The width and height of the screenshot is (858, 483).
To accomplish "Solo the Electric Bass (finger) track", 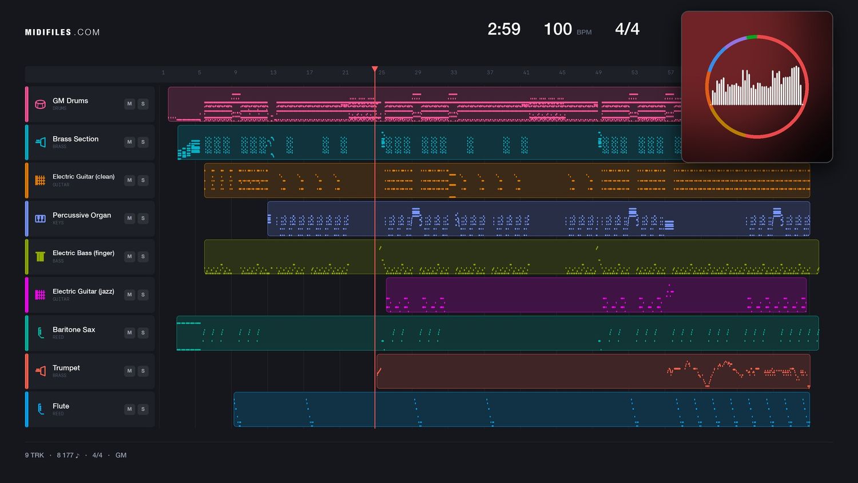I will (143, 256).
